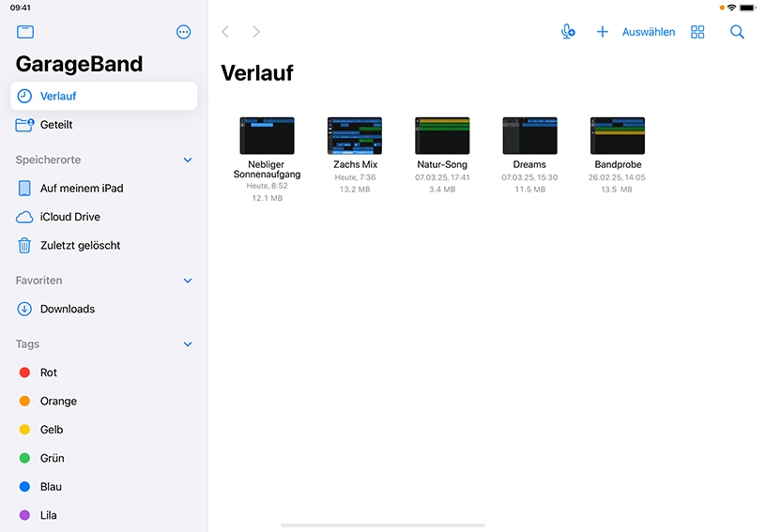This screenshot has height=532, width=766.
Task: Click the Wi-Fi status icon
Action: [x=731, y=8]
